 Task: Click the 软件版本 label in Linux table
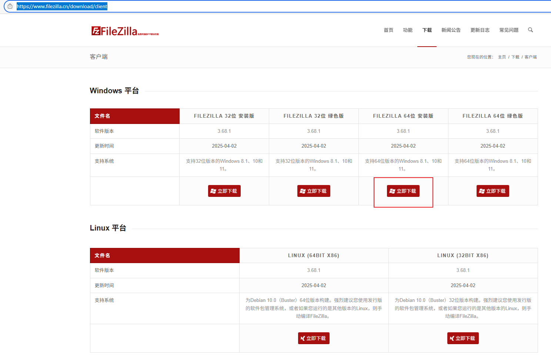coord(104,270)
